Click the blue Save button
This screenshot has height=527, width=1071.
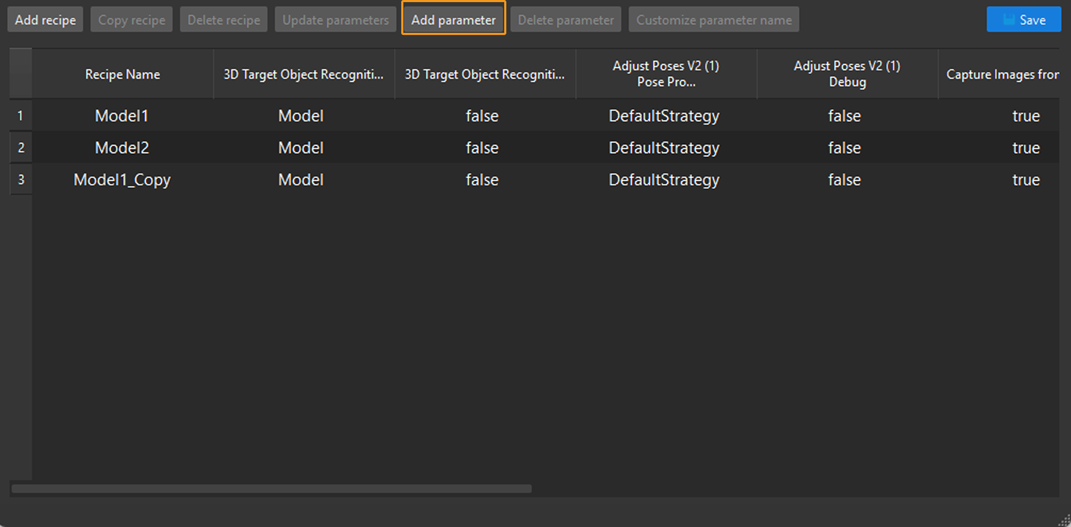(x=1023, y=19)
